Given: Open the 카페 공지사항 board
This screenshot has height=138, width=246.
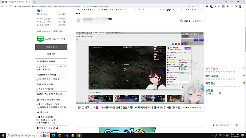Looking at the screenshot, I should pyautogui.click(x=46, y=117).
